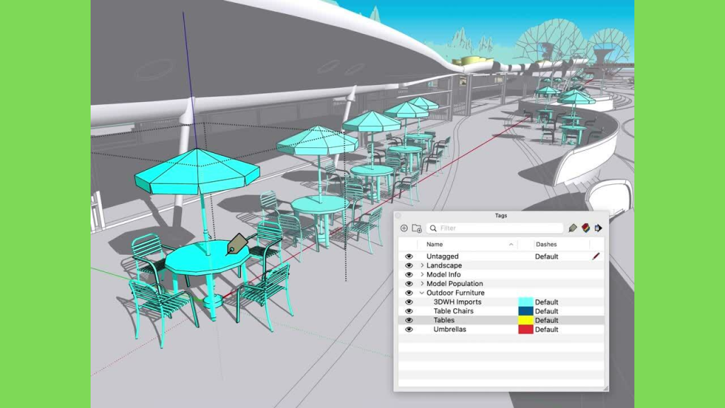Hide the Tables tag
The image size is (725, 408).
[x=409, y=320]
